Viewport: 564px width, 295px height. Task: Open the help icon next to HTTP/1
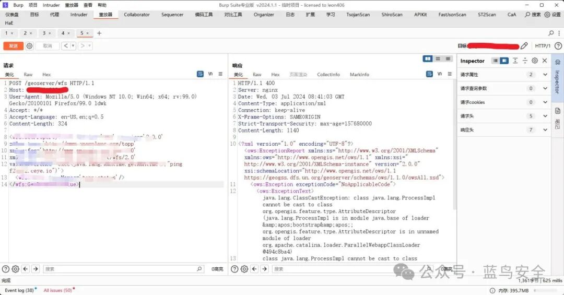558,46
